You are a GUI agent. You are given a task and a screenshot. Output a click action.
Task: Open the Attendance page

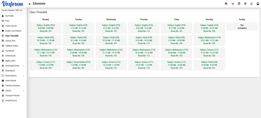pos(10,71)
